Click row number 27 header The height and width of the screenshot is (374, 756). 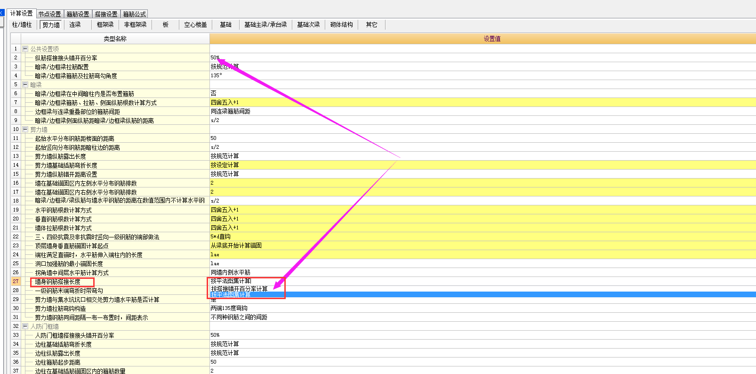click(16, 282)
